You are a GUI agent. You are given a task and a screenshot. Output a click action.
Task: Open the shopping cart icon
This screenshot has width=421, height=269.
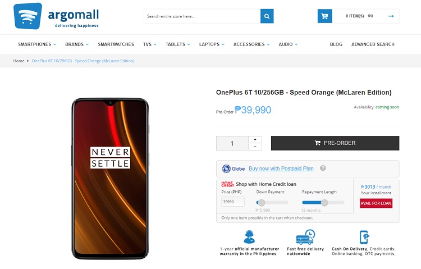(x=324, y=16)
